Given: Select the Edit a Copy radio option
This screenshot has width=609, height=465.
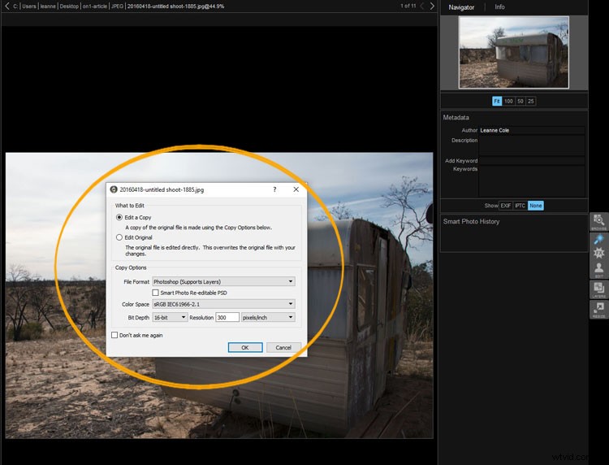Looking at the screenshot, I should pyautogui.click(x=119, y=217).
